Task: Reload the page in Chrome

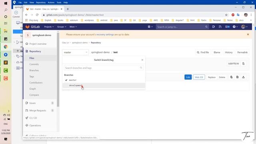Action: [37, 15]
